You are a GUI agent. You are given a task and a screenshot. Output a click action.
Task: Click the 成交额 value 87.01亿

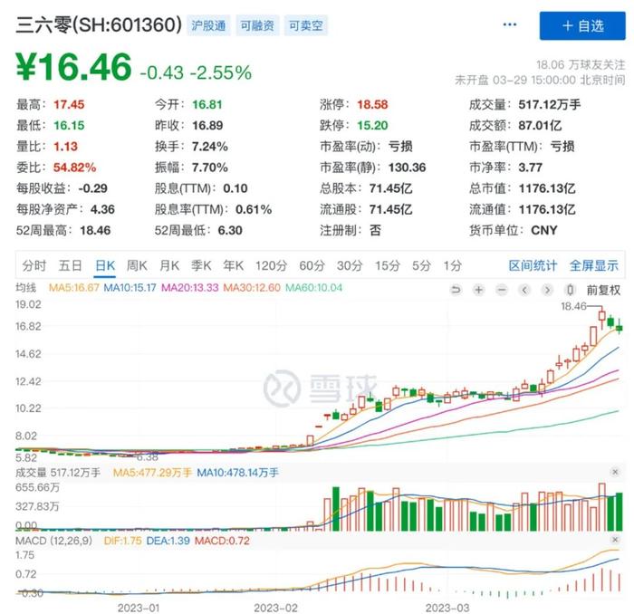pyautogui.click(x=540, y=126)
